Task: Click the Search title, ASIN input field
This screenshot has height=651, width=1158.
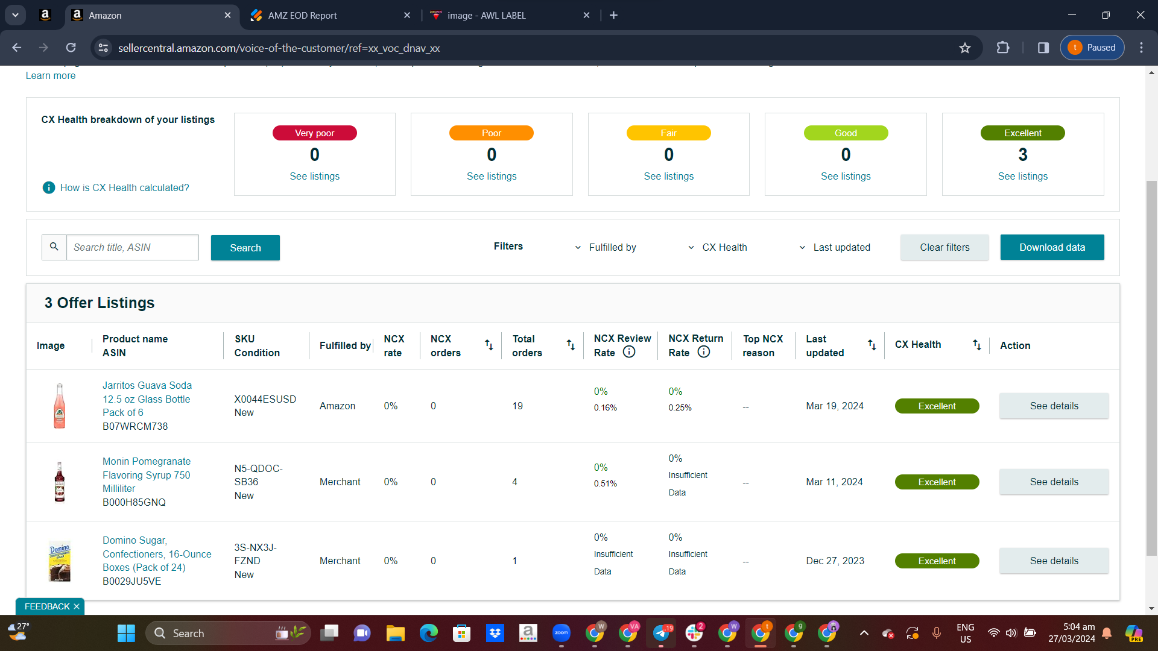Action: [133, 247]
